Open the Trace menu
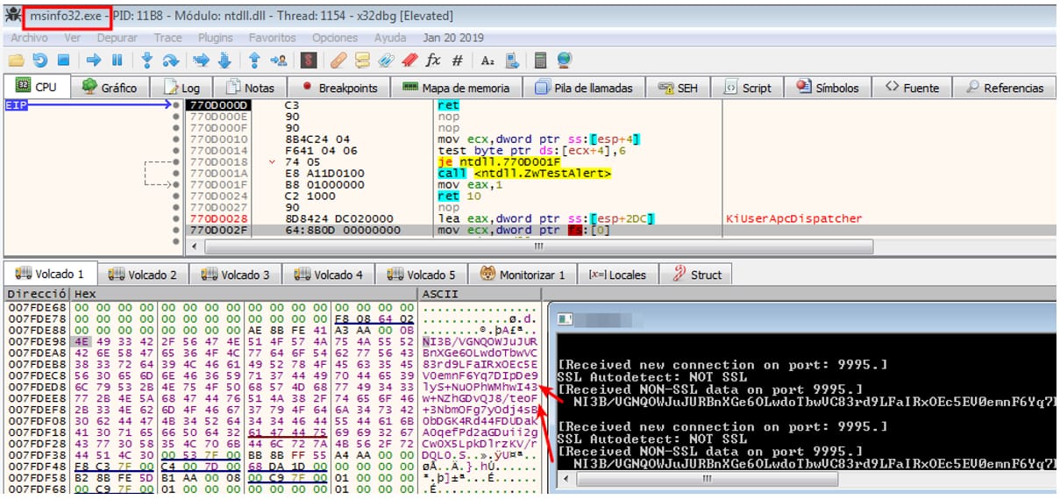 (167, 39)
